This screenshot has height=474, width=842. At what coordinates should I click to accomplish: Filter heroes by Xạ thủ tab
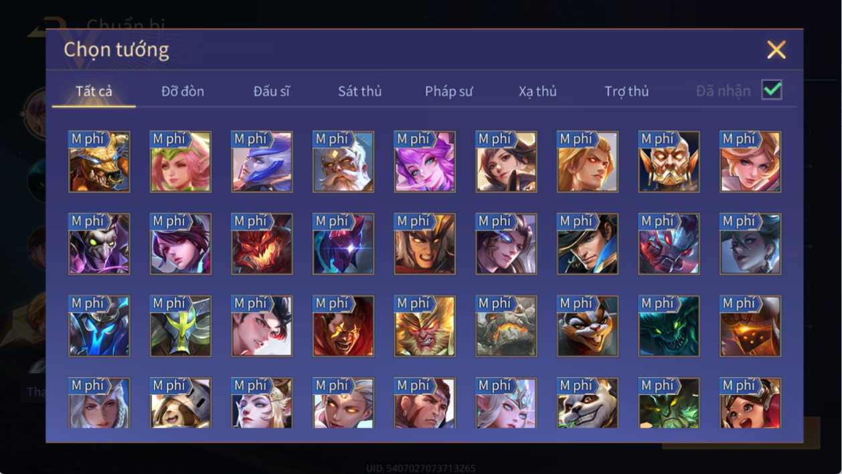click(x=537, y=91)
